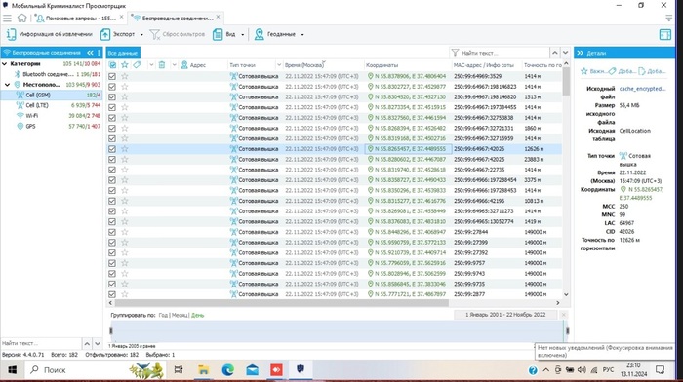The height and width of the screenshot is (382, 683).
Task: Show hidden system tray icons chevron
Action: click(x=545, y=370)
